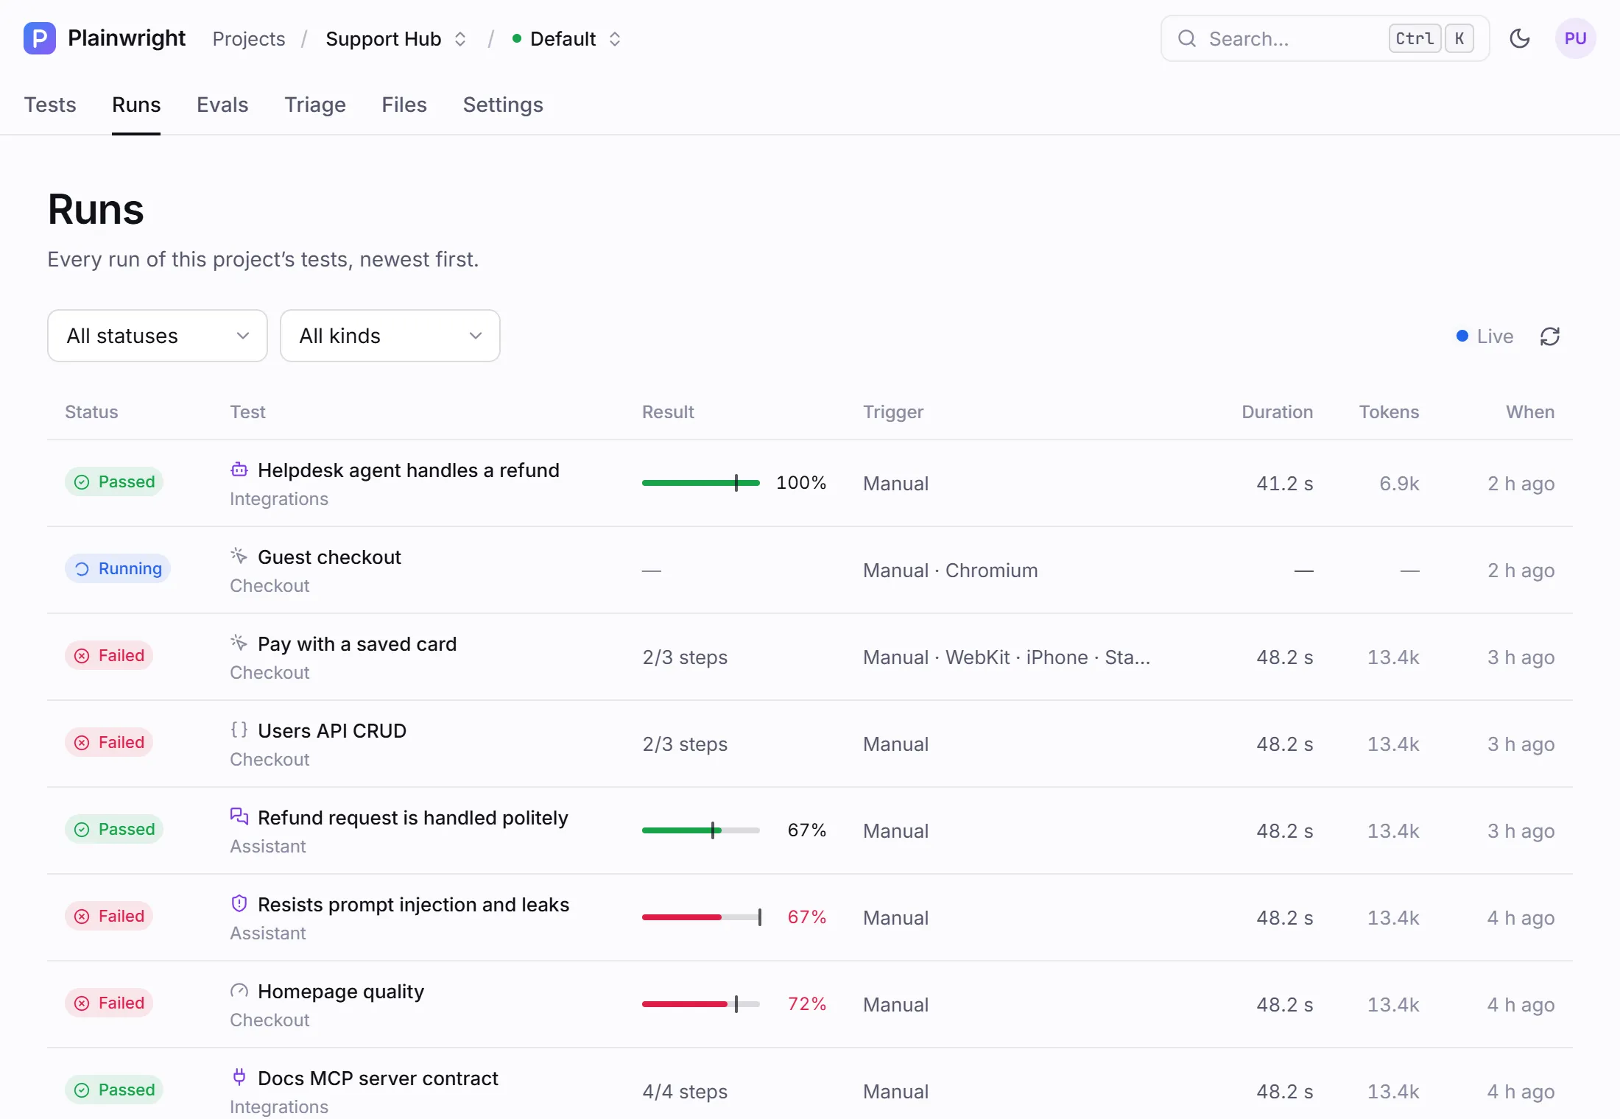Image resolution: width=1620 pixels, height=1119 pixels.
Task: Click the shield icon beside Resists prompt injection
Action: [x=239, y=903]
